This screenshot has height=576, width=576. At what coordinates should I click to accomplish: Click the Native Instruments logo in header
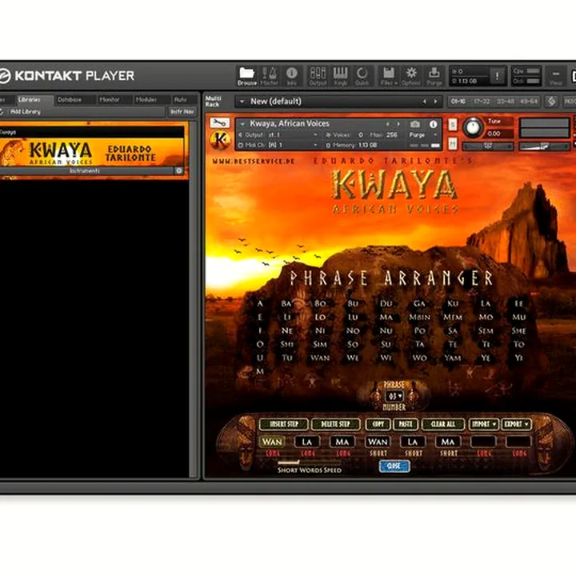[x=5, y=76]
